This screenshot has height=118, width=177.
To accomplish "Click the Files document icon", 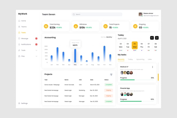I will coord(19,56).
